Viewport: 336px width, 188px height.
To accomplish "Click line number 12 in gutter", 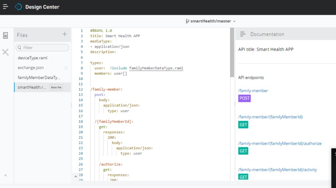I will tap(80, 89).
